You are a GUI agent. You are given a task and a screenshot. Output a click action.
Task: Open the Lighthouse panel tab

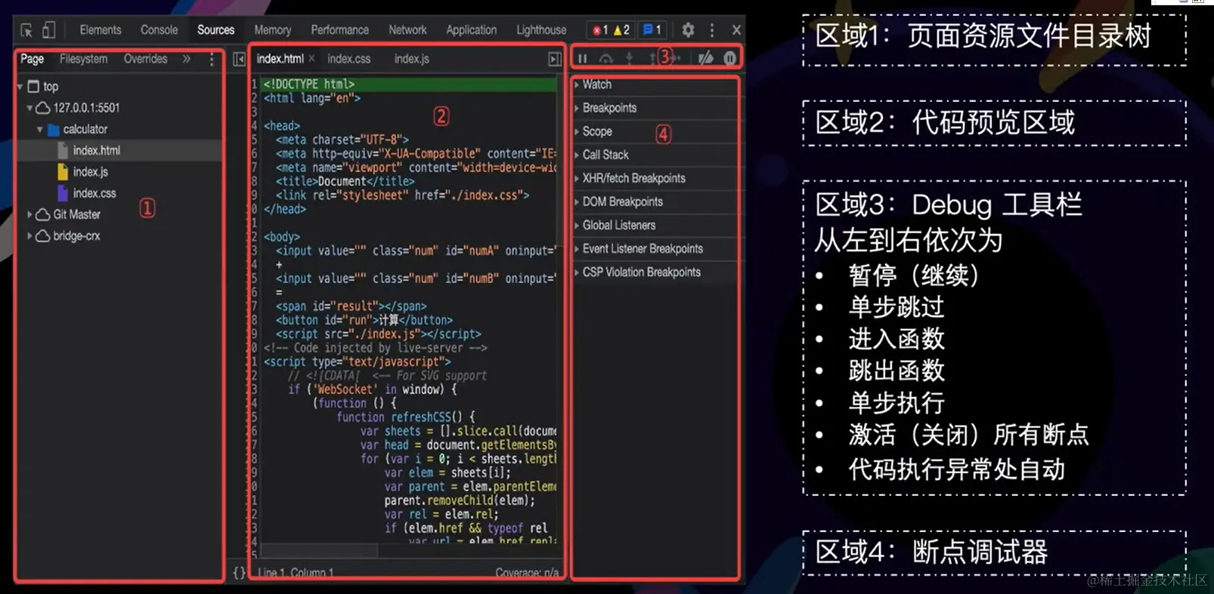[541, 30]
